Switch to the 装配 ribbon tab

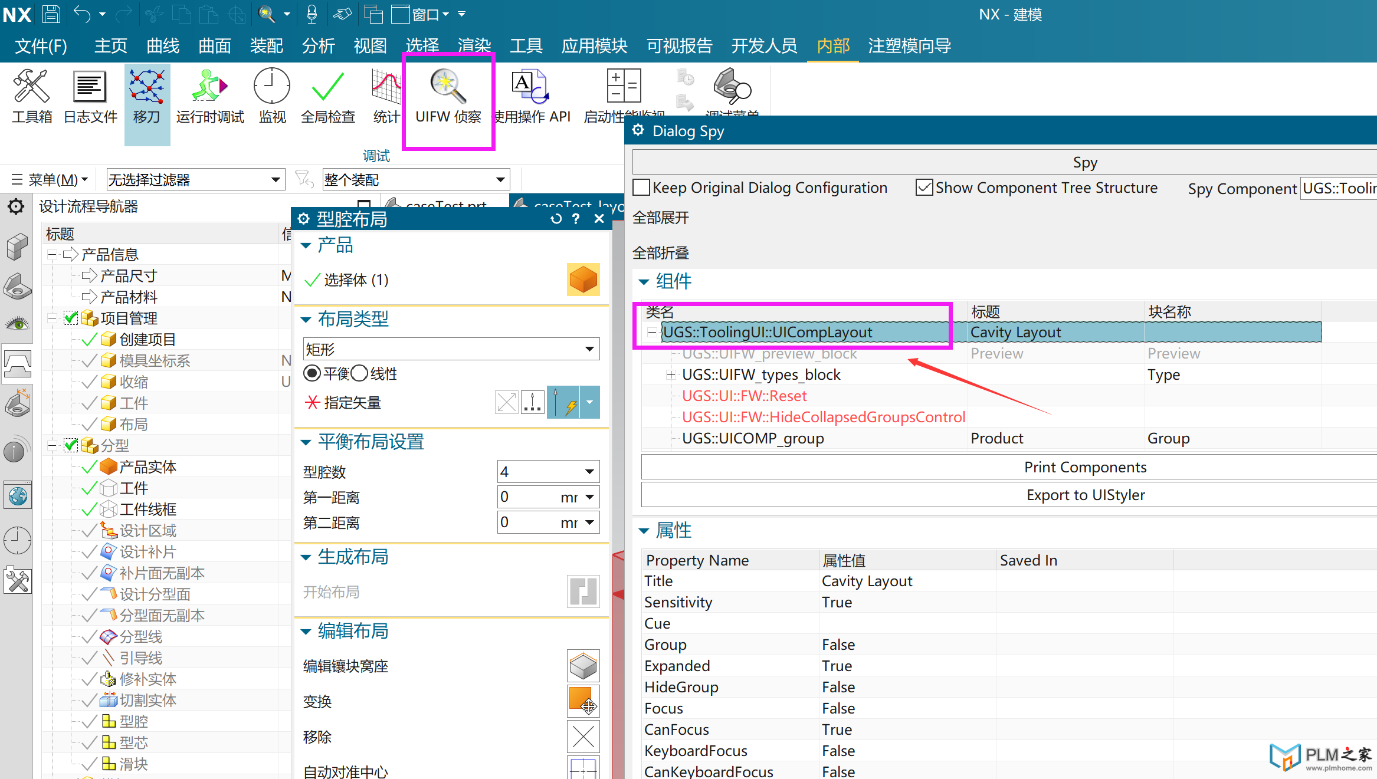[x=267, y=45]
